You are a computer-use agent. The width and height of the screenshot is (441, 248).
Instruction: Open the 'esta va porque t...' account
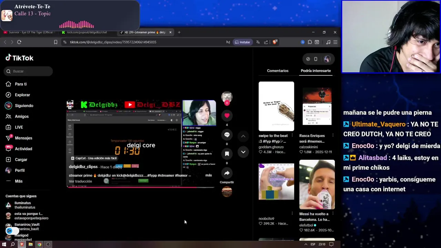coord(27,216)
